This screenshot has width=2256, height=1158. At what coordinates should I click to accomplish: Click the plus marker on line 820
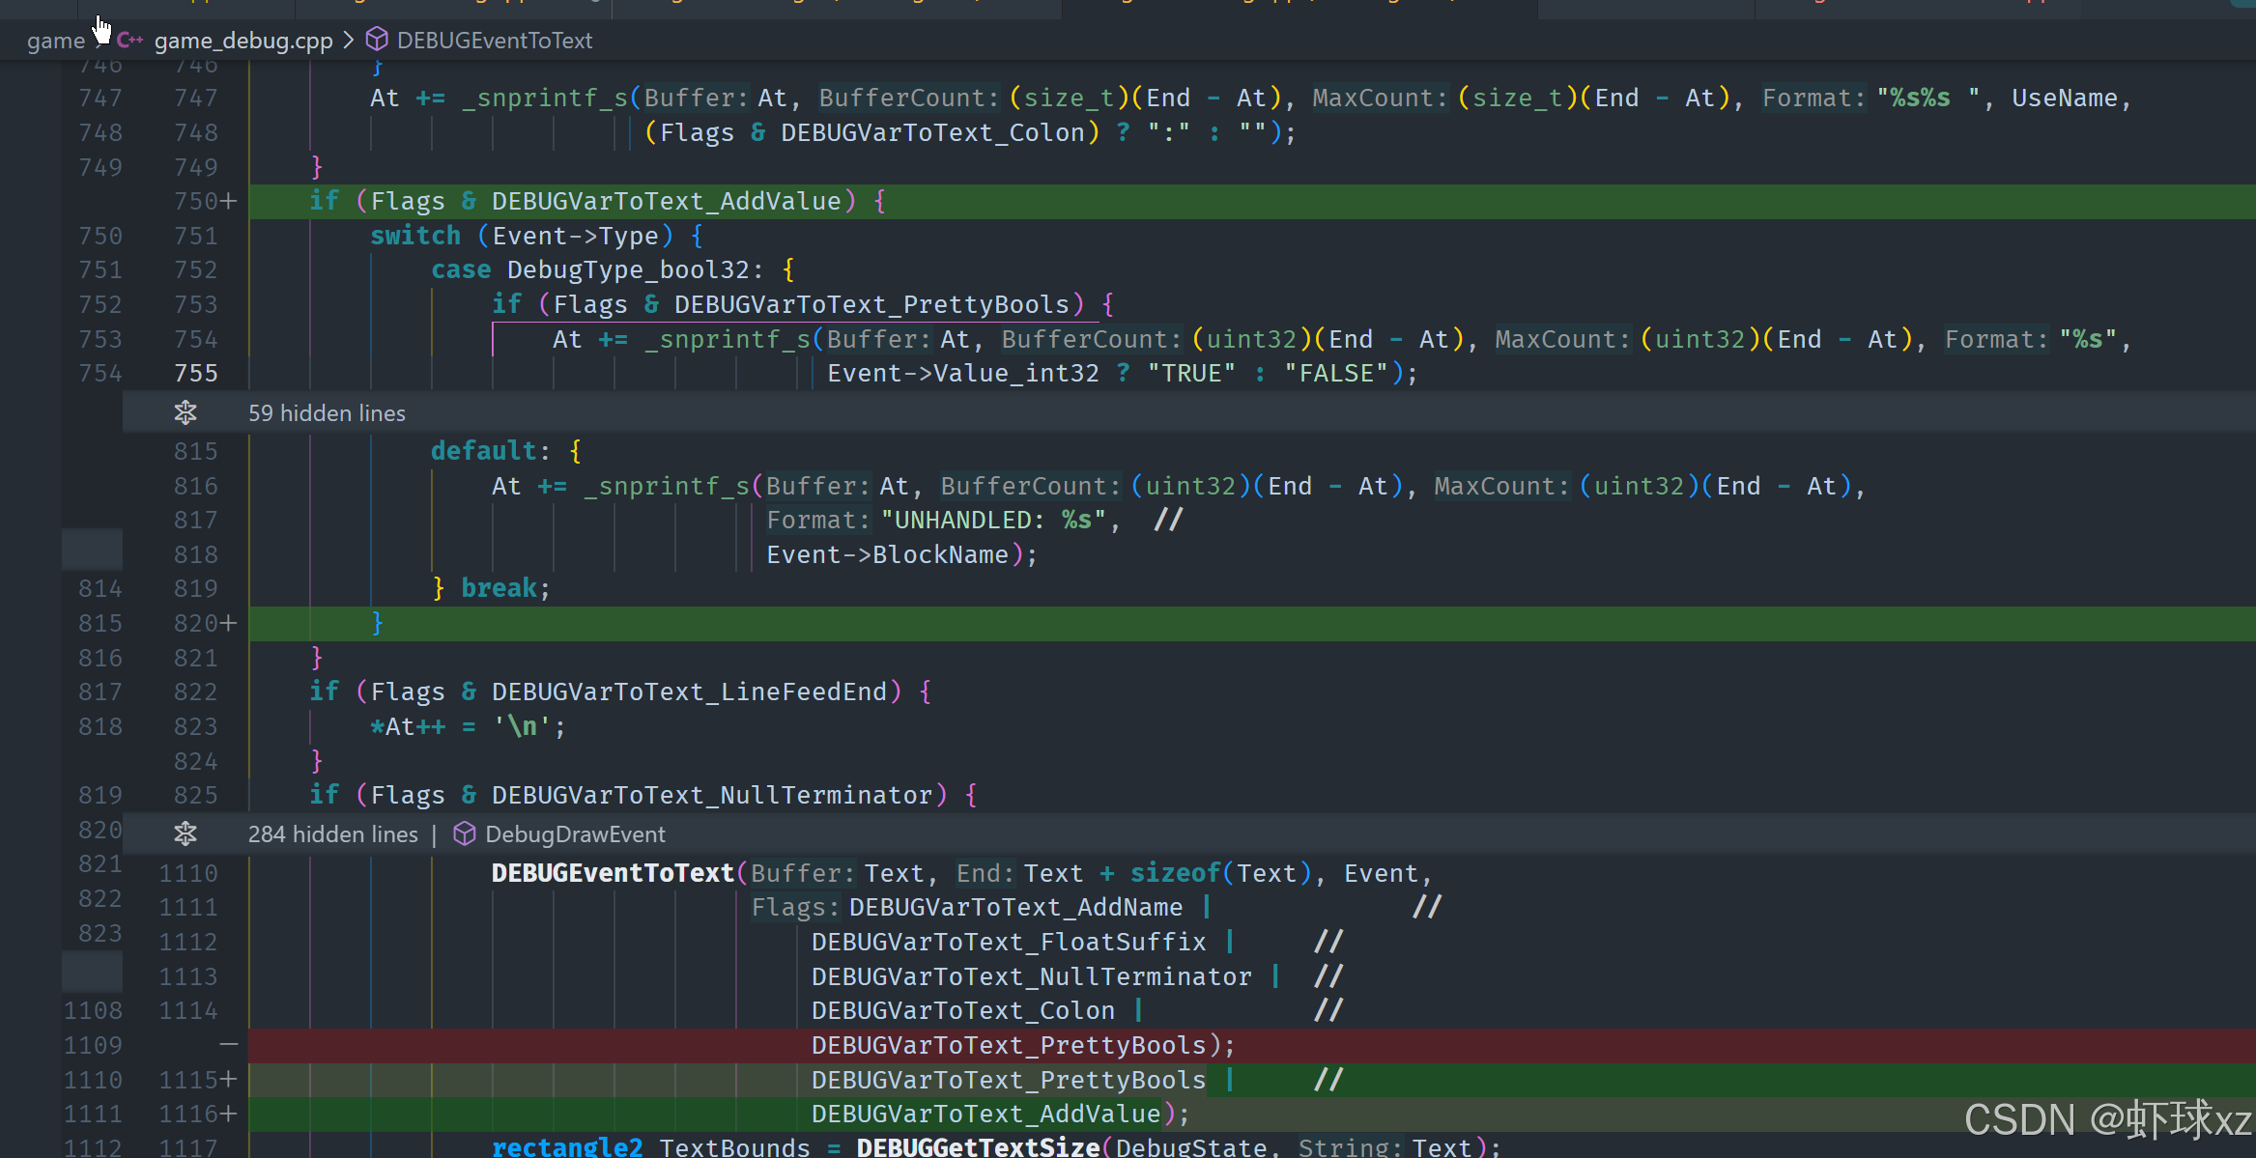(228, 623)
